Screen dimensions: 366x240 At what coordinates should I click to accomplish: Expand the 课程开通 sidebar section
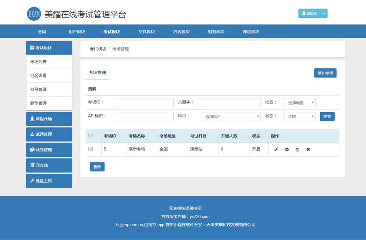point(49,119)
